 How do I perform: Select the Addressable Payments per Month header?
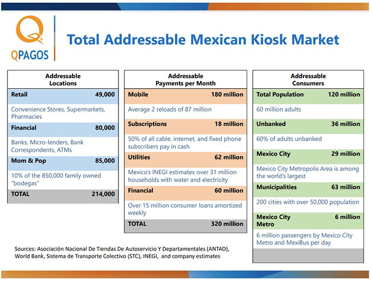(x=185, y=80)
